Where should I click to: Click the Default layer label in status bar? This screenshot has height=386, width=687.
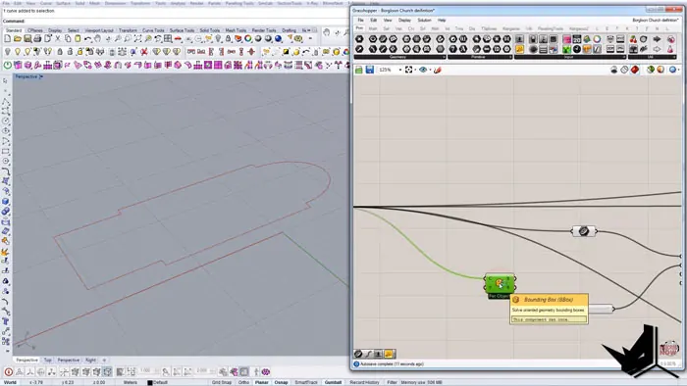[160, 382]
